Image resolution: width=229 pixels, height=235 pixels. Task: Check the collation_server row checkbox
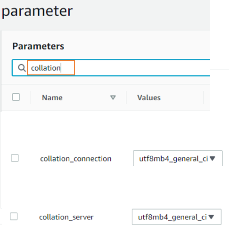[14, 216]
